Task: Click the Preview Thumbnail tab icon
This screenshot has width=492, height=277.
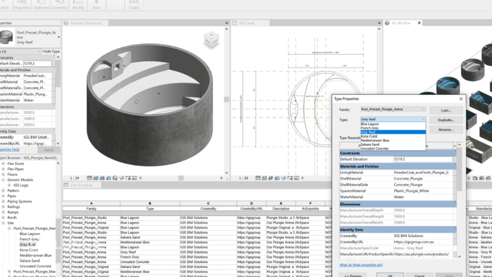Action: [x=66, y=23]
